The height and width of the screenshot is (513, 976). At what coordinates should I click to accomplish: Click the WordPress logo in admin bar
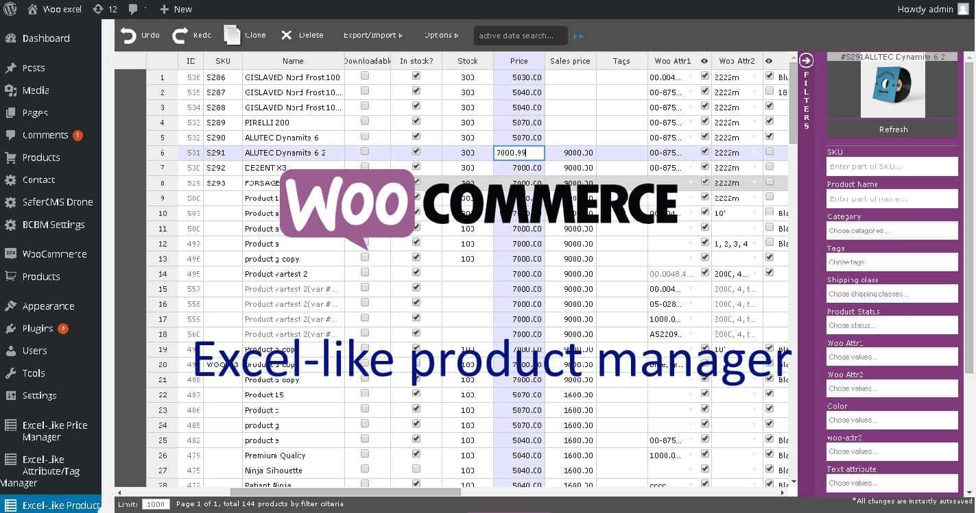coord(10,9)
